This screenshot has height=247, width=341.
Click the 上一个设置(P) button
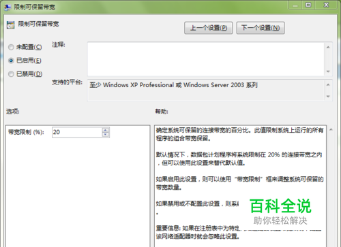pyautogui.click(x=208, y=28)
